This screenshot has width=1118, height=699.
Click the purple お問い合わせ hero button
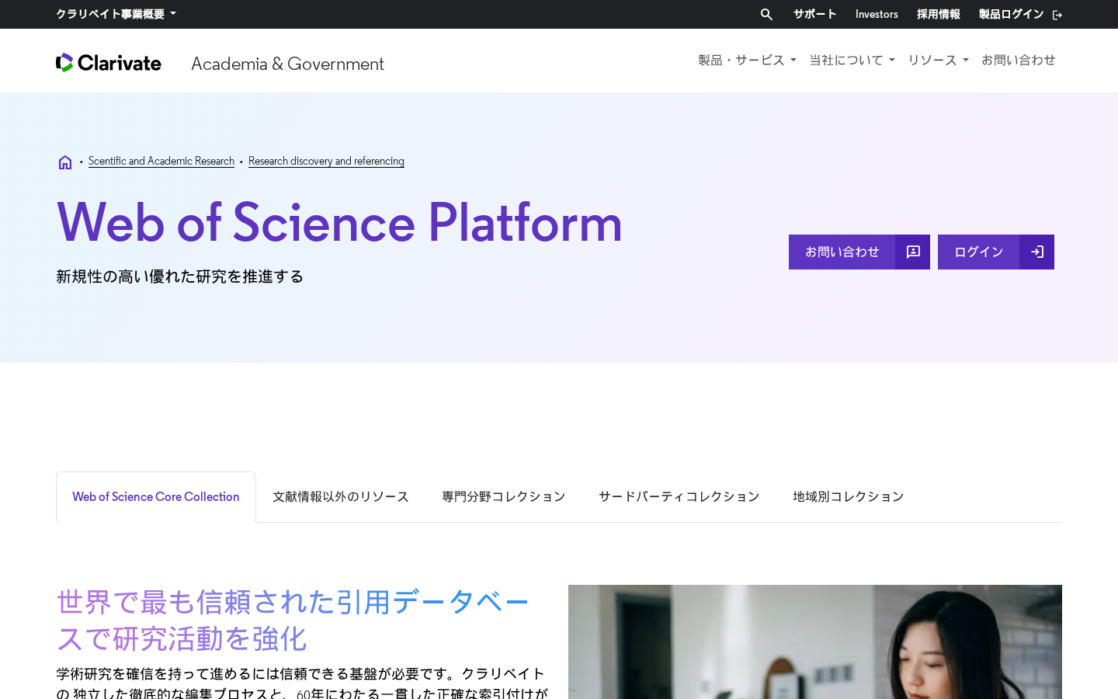click(x=859, y=252)
